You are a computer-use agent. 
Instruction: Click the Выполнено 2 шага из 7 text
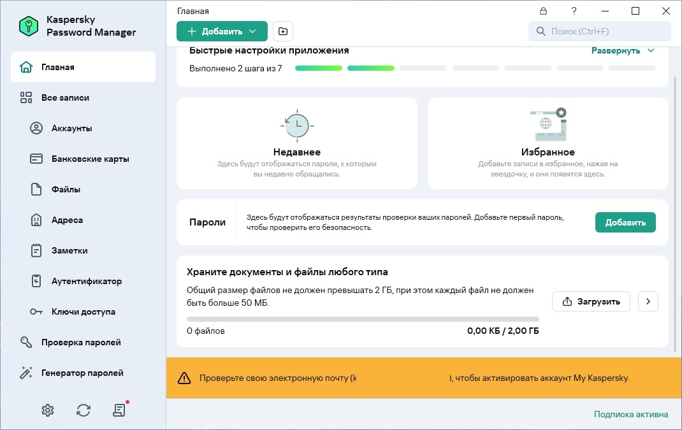click(x=235, y=68)
